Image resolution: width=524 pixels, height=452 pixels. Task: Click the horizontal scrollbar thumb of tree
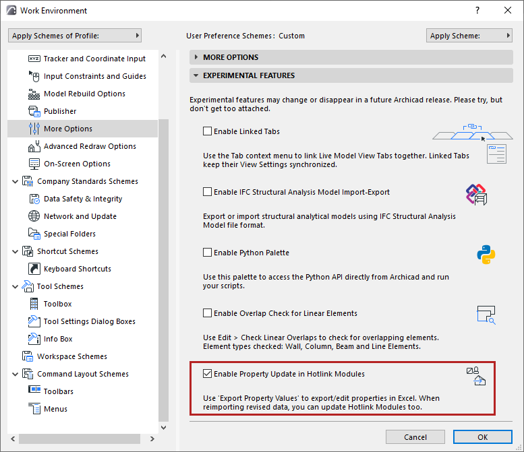(x=80, y=439)
